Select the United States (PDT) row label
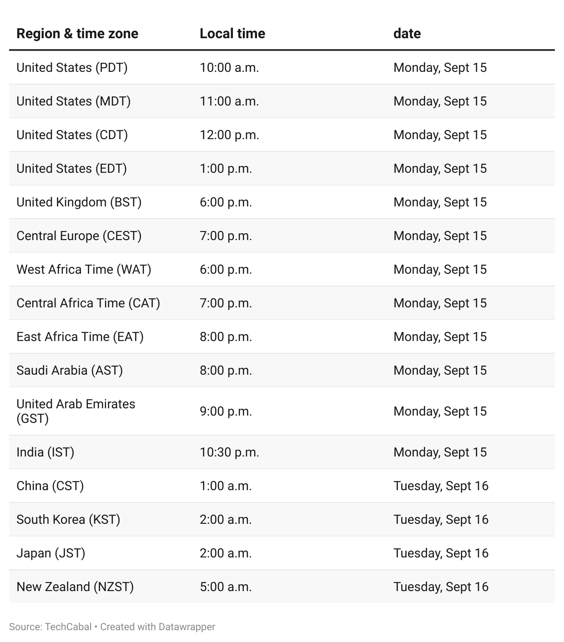The width and height of the screenshot is (564, 642). coord(72,67)
